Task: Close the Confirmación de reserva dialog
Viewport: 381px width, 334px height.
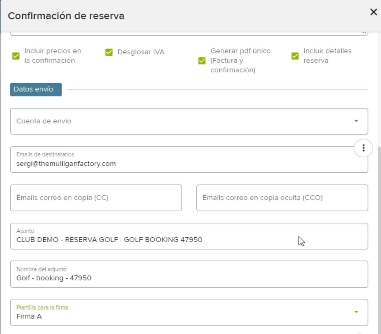Action: coord(374,12)
